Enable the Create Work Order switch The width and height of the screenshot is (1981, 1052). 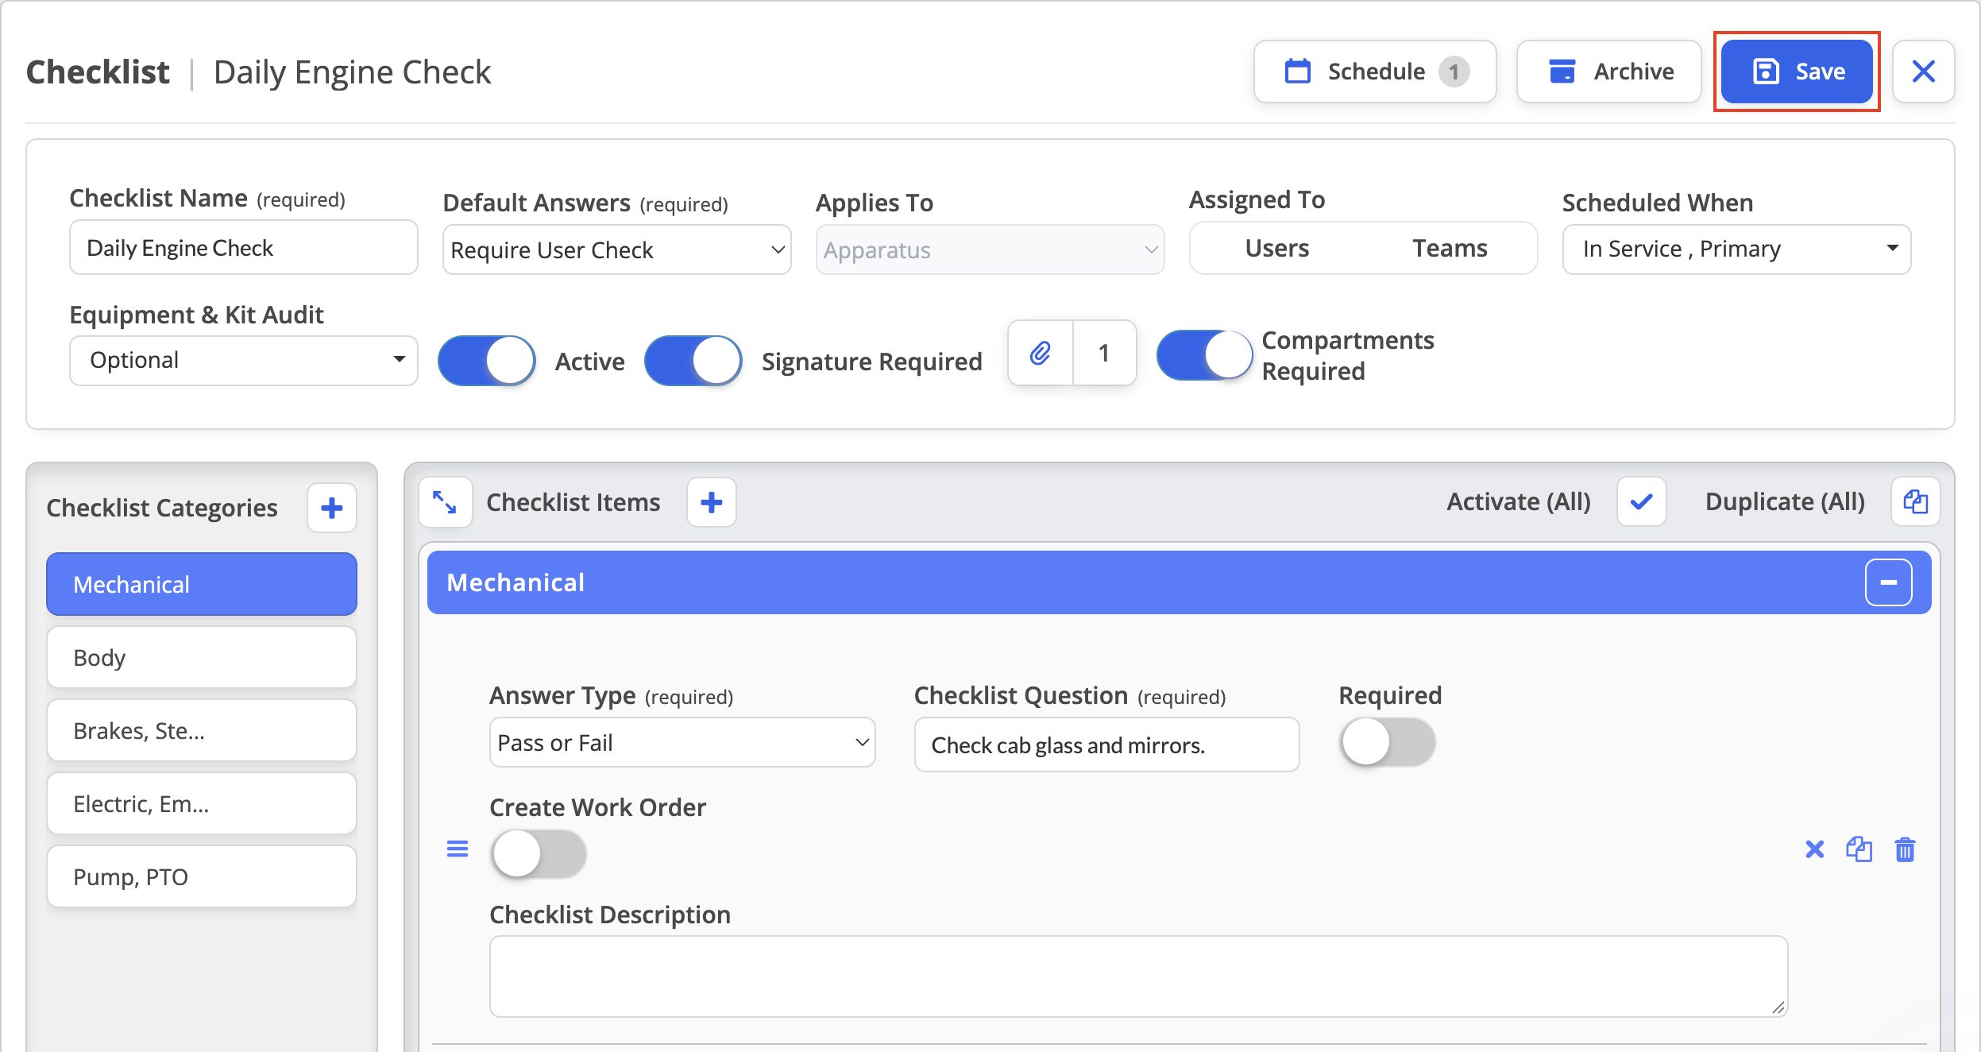coord(539,854)
